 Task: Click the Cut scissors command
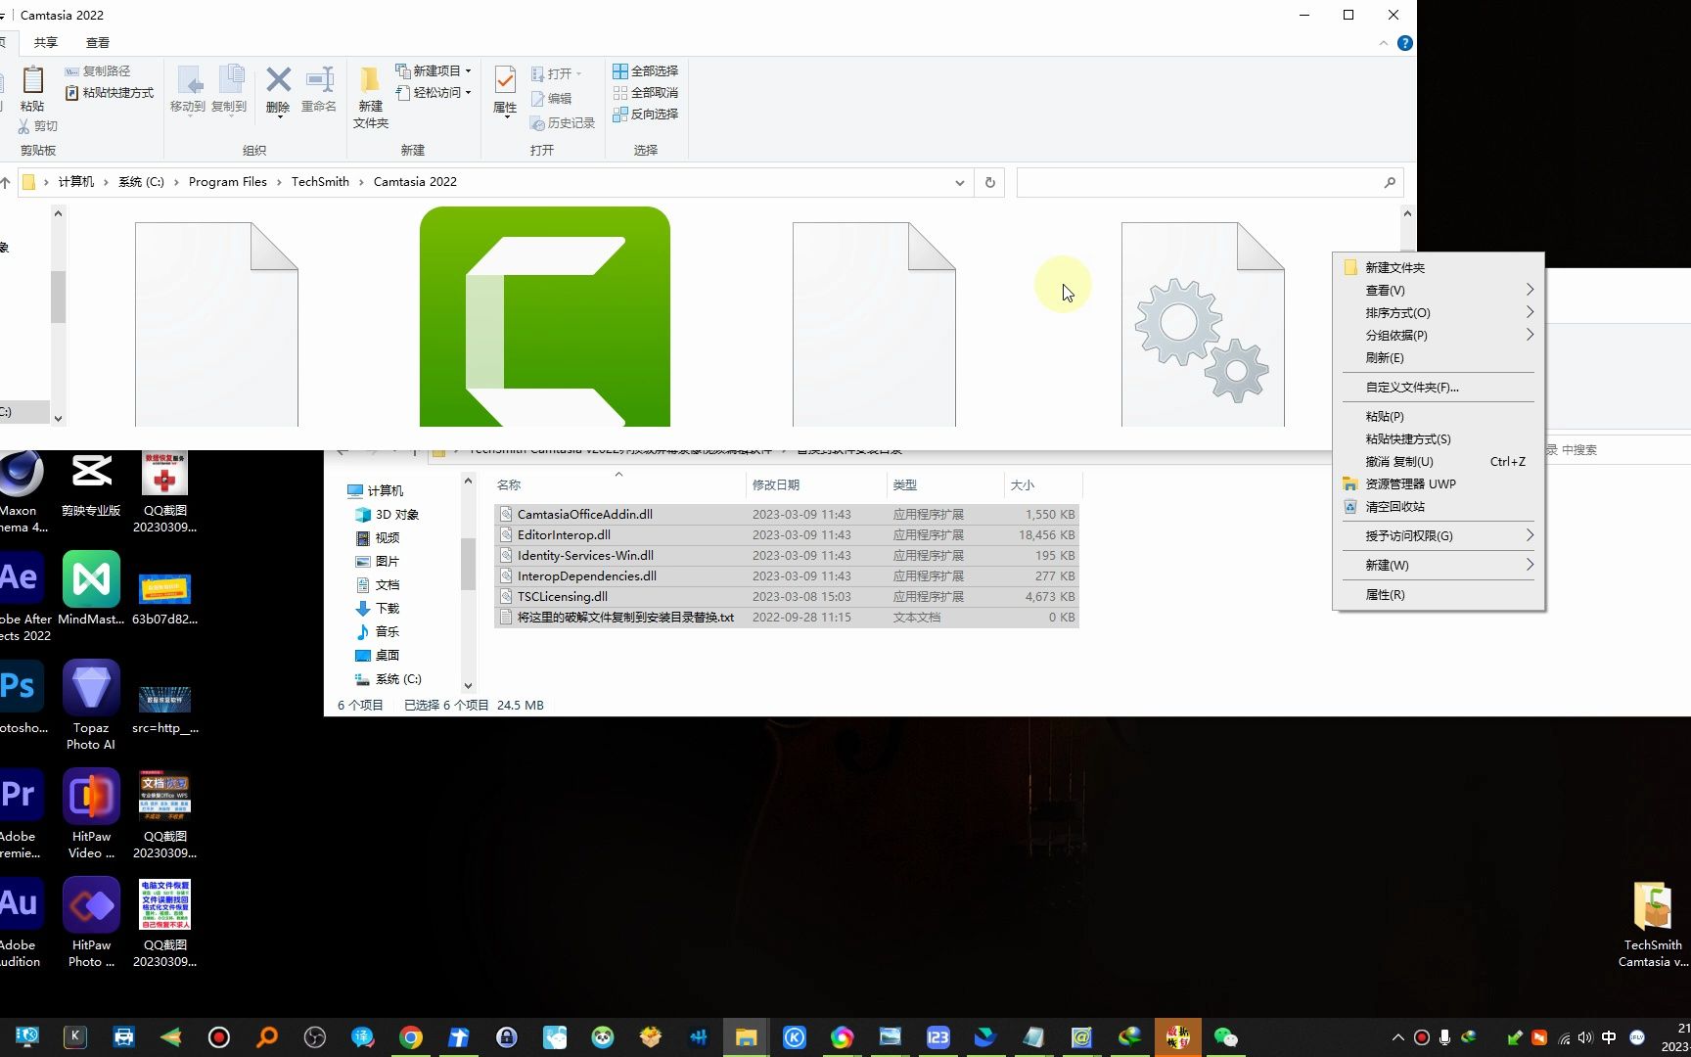(38, 126)
